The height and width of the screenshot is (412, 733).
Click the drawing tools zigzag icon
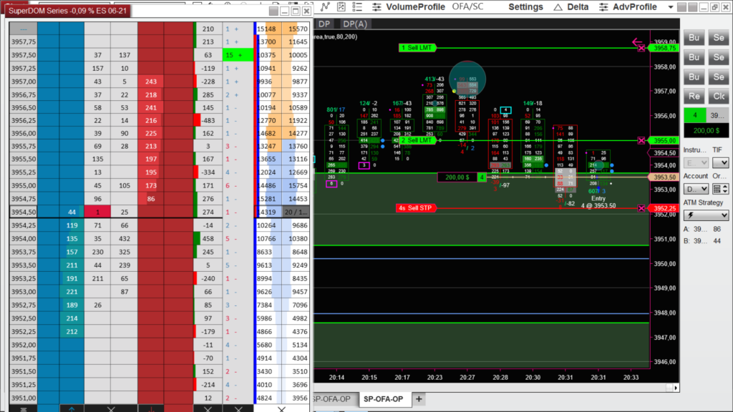[324, 7]
